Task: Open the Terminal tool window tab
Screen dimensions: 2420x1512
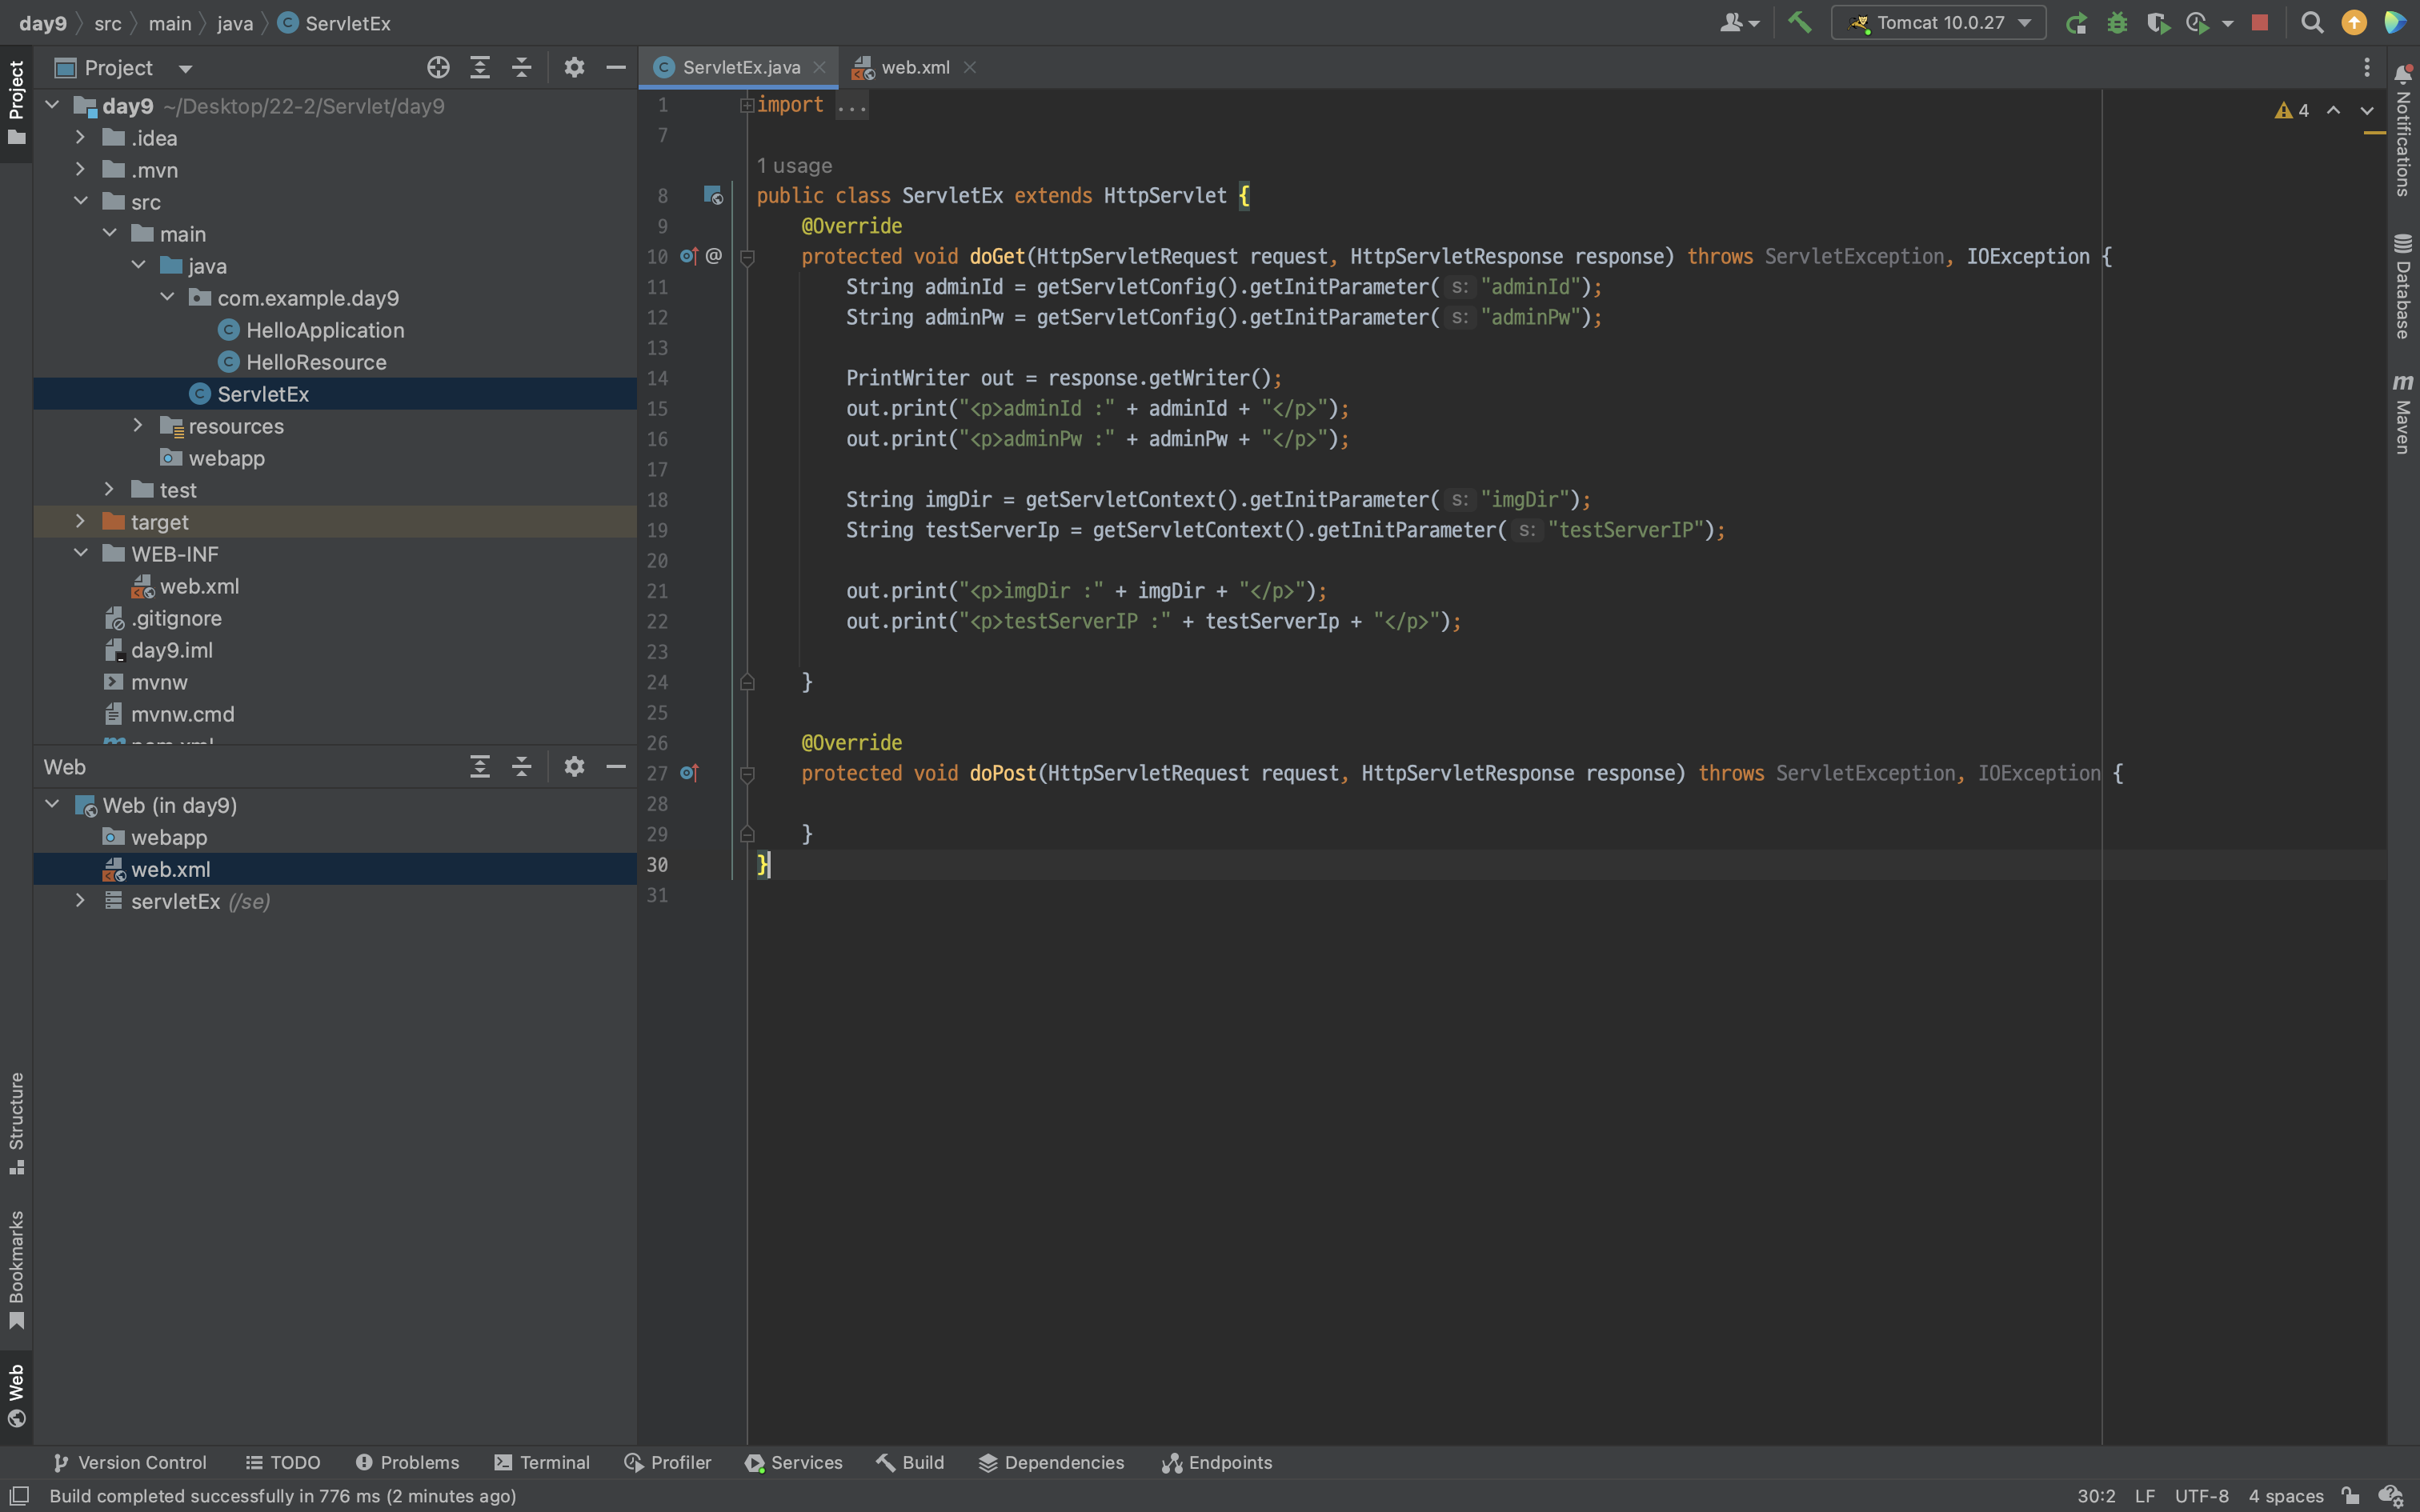Action: 543,1462
